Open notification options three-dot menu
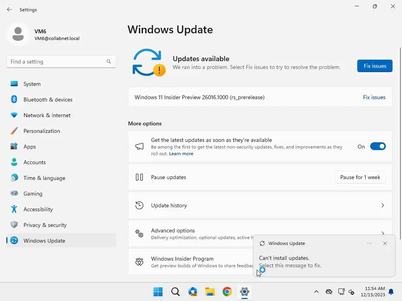The width and height of the screenshot is (402, 301). pos(369,243)
